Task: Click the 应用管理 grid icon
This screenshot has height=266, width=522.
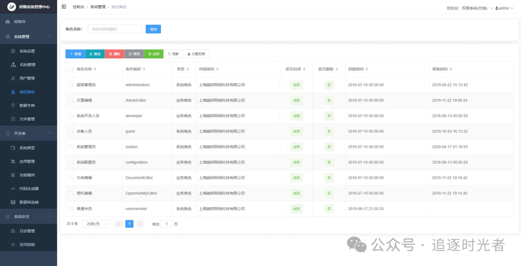Action: tap(13, 162)
